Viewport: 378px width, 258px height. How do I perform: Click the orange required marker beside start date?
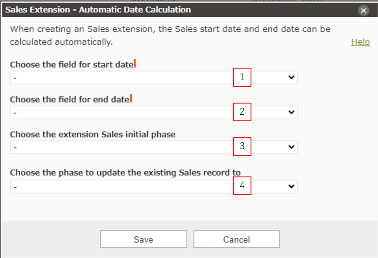135,64
